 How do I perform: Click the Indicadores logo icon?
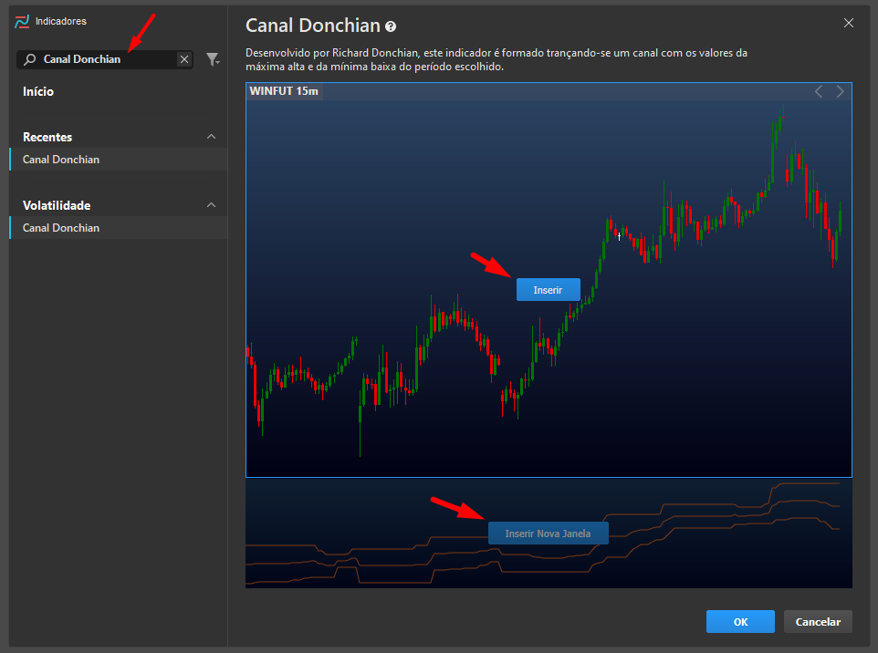[22, 21]
